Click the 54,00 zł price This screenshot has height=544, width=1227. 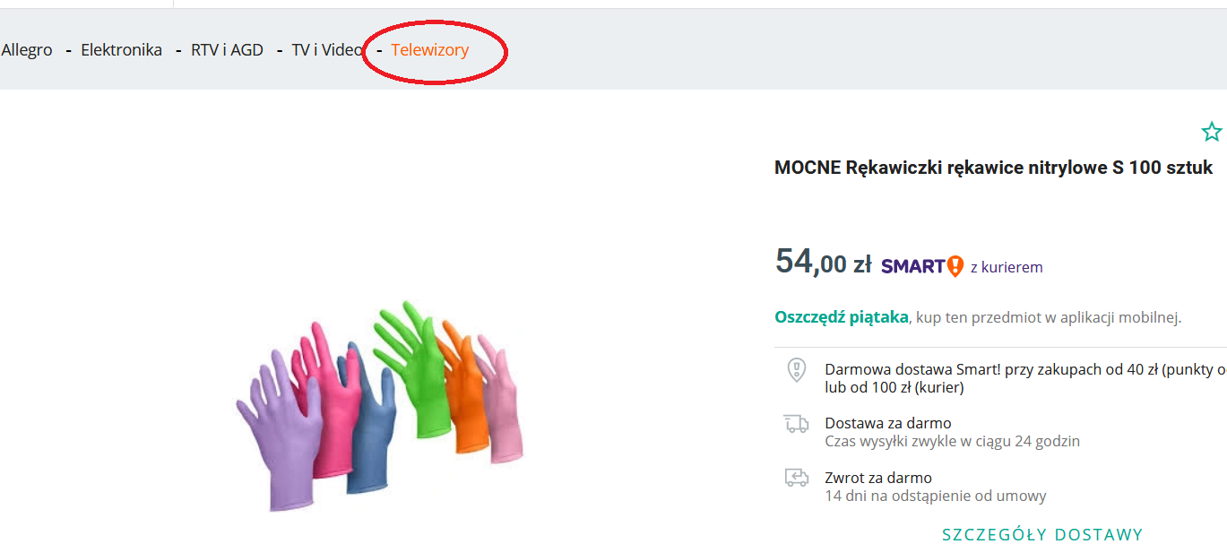(823, 262)
